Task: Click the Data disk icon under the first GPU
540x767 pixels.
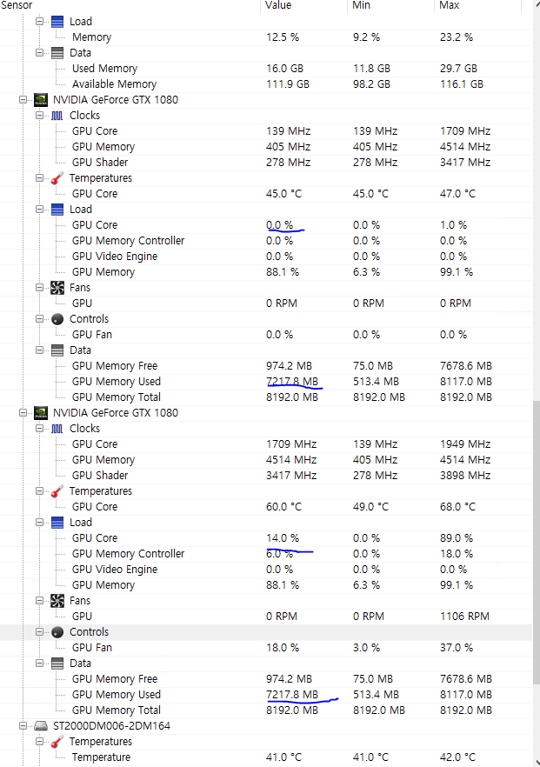Action: pyautogui.click(x=56, y=350)
